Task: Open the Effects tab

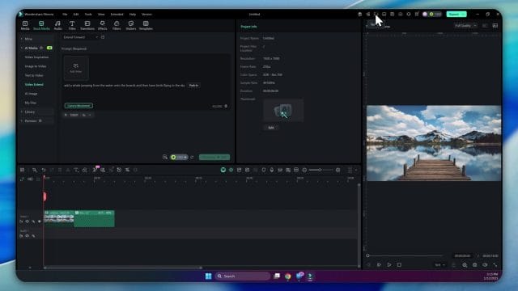Action: pos(103,25)
